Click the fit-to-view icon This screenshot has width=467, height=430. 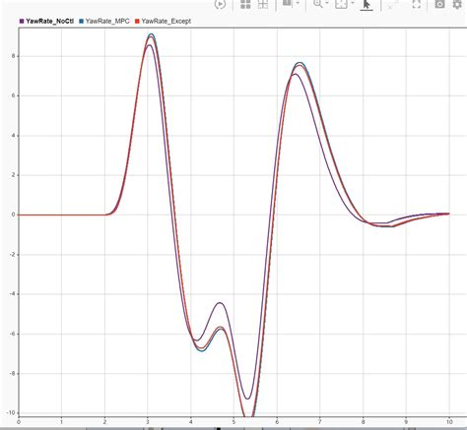341,4
